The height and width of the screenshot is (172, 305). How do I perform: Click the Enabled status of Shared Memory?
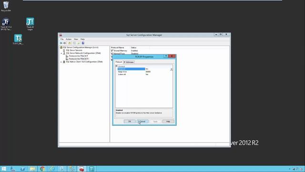coord(134,51)
